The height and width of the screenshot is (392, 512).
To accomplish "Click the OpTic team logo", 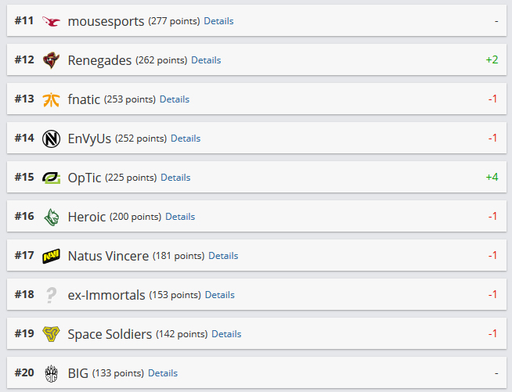I will [x=52, y=178].
